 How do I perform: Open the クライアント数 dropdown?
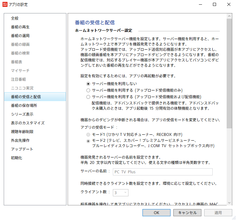(x=120, y=193)
